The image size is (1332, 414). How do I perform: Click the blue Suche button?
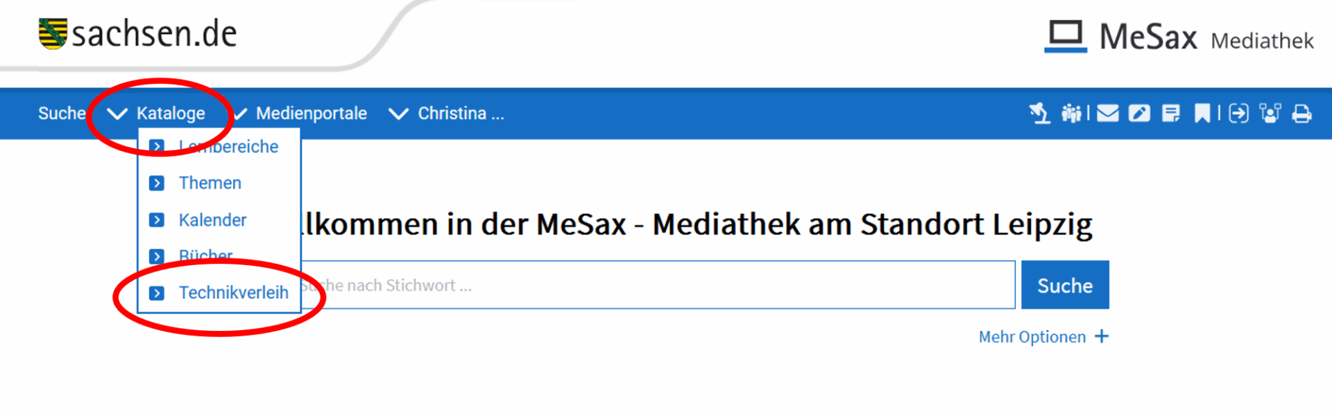[x=1065, y=285]
